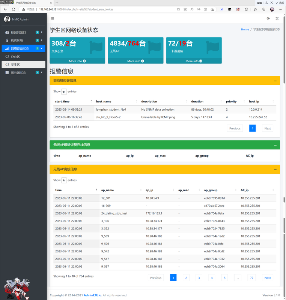This screenshot has height=300, width=286.
Task: Click the 机房环境 thermometer icon
Action: point(7,40)
